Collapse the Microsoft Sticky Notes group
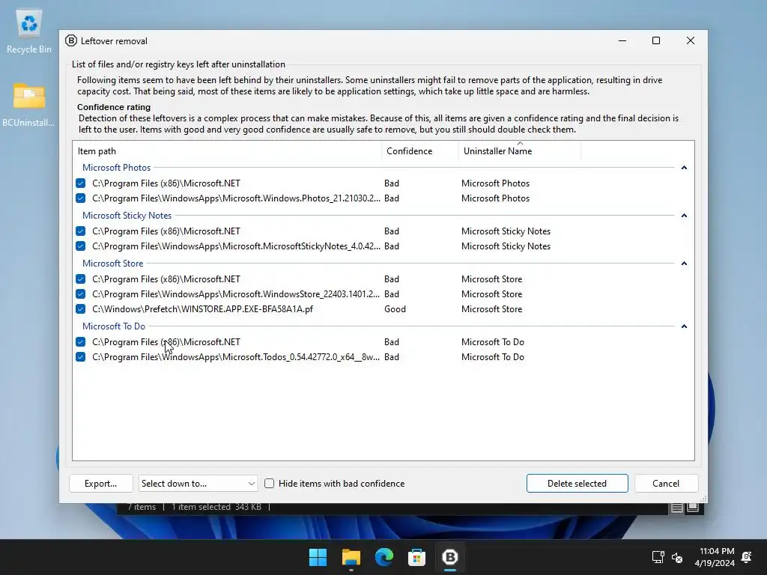This screenshot has width=767, height=575. click(x=685, y=216)
